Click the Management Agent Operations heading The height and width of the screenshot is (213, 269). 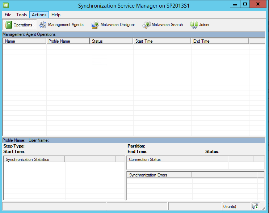[29, 34]
